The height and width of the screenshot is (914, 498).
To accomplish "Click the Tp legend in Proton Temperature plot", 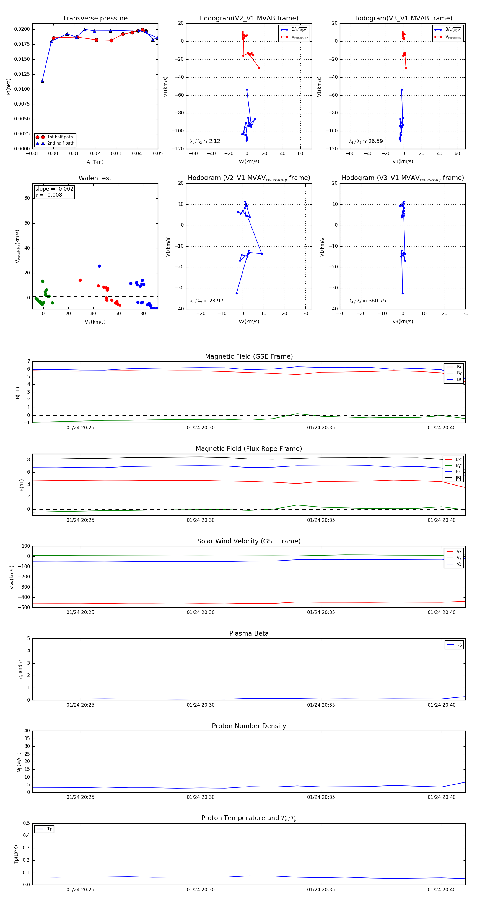I will (44, 829).
